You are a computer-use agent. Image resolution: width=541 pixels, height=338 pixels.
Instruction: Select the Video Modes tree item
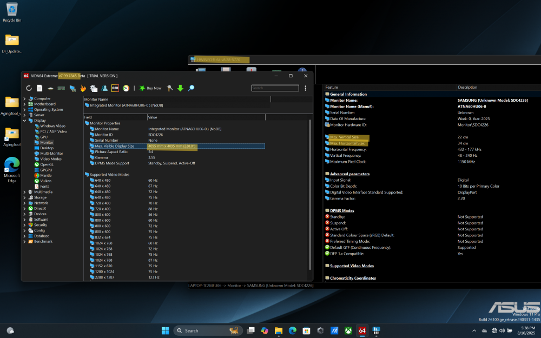coord(51,159)
